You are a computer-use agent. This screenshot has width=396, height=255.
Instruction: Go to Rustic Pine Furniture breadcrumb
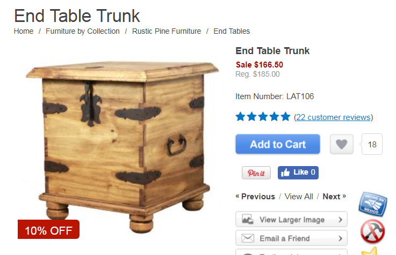pos(167,31)
